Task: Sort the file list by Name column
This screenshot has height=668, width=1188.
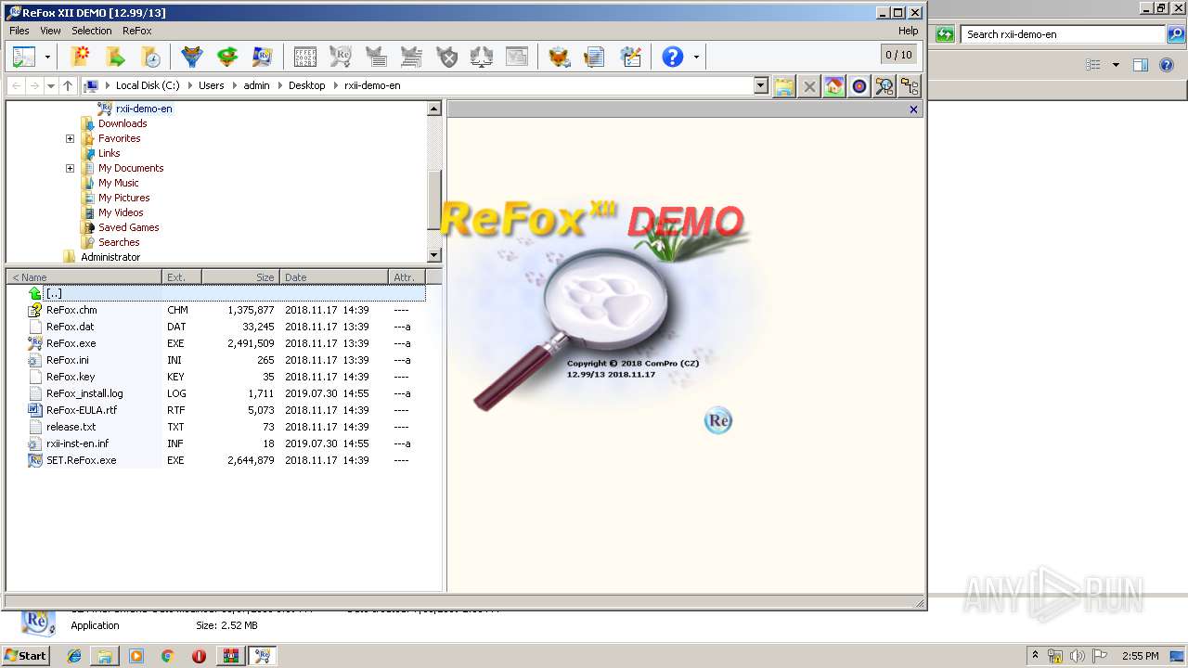Action: [84, 277]
